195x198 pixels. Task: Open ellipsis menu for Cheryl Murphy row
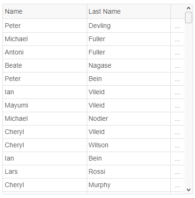point(177,185)
